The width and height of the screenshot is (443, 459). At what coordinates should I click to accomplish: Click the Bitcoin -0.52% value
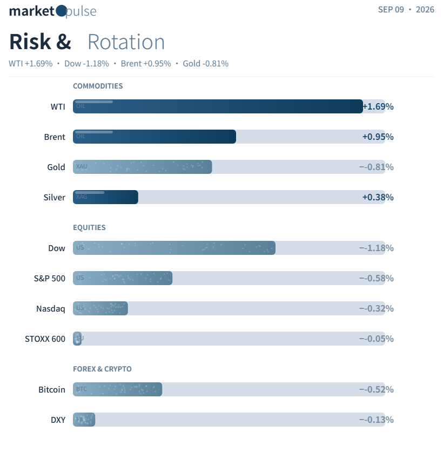coord(377,389)
